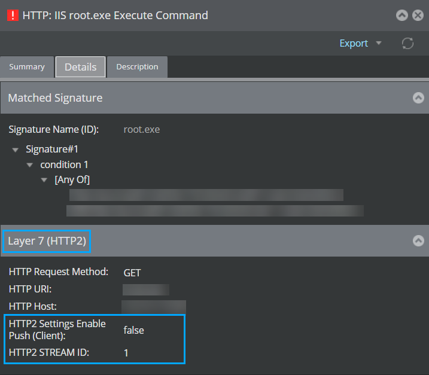This screenshot has height=375, width=429.
Task: Open the Export menu
Action: click(354, 43)
